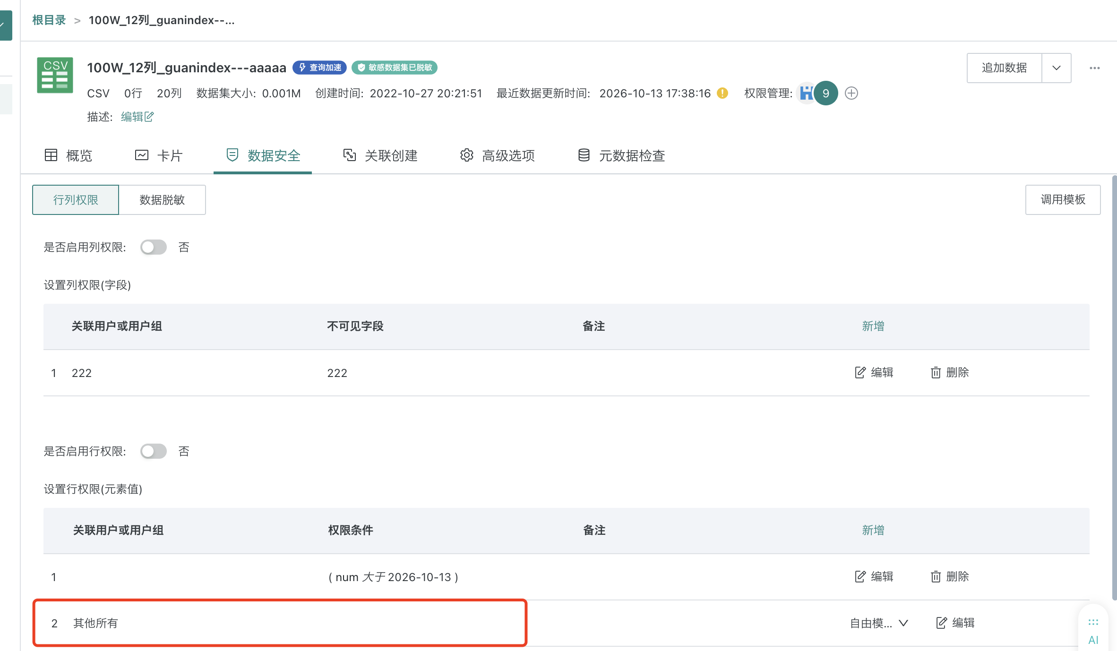
Task: Edit the dataset description pencil link
Action: click(x=137, y=117)
